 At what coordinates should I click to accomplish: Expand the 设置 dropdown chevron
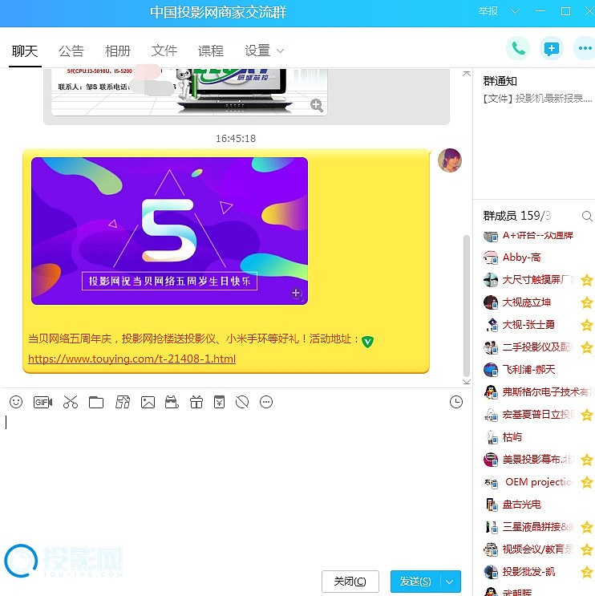click(x=280, y=51)
